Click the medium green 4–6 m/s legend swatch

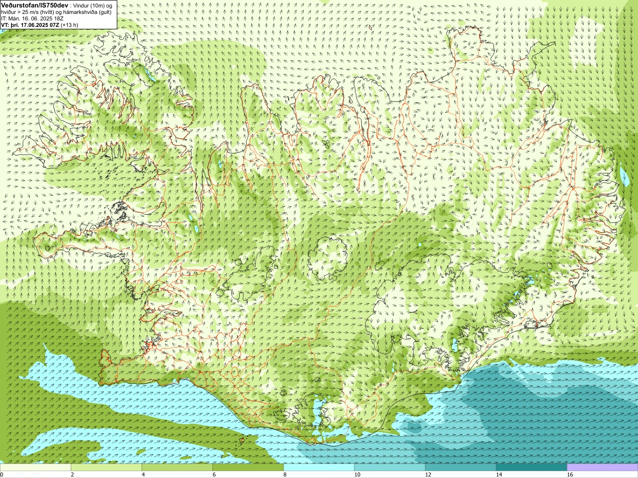coord(177,468)
